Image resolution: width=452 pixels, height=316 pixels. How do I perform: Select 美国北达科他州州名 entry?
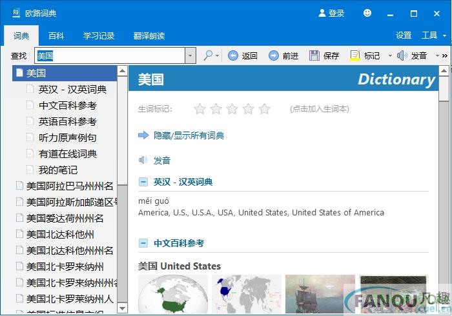click(70, 250)
